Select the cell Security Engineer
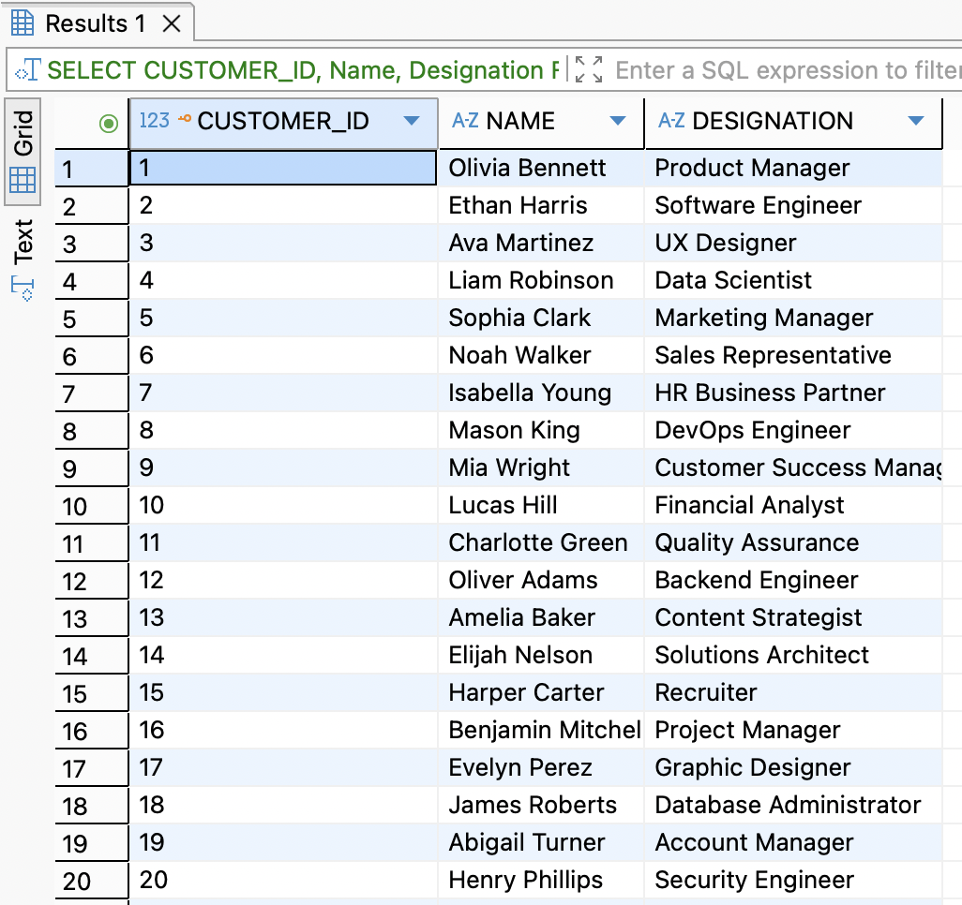Viewport: 962px width, 905px height. click(x=793, y=880)
